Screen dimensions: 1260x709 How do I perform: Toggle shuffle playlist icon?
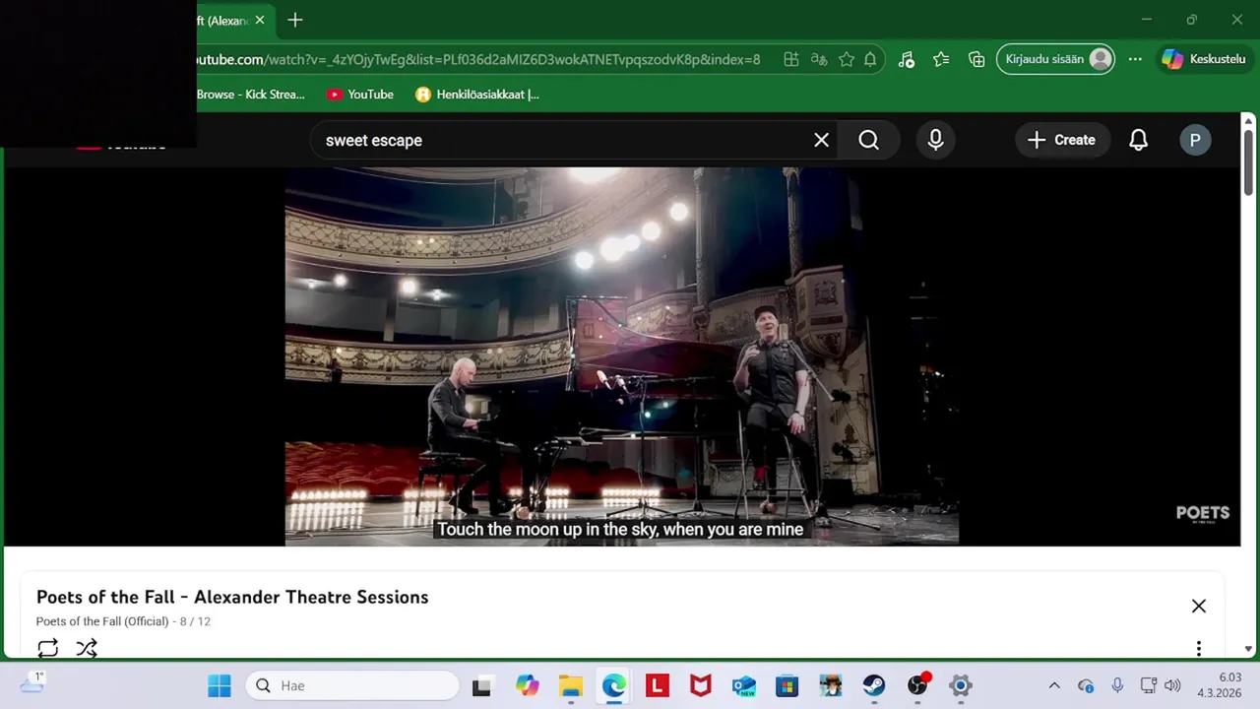(x=87, y=648)
